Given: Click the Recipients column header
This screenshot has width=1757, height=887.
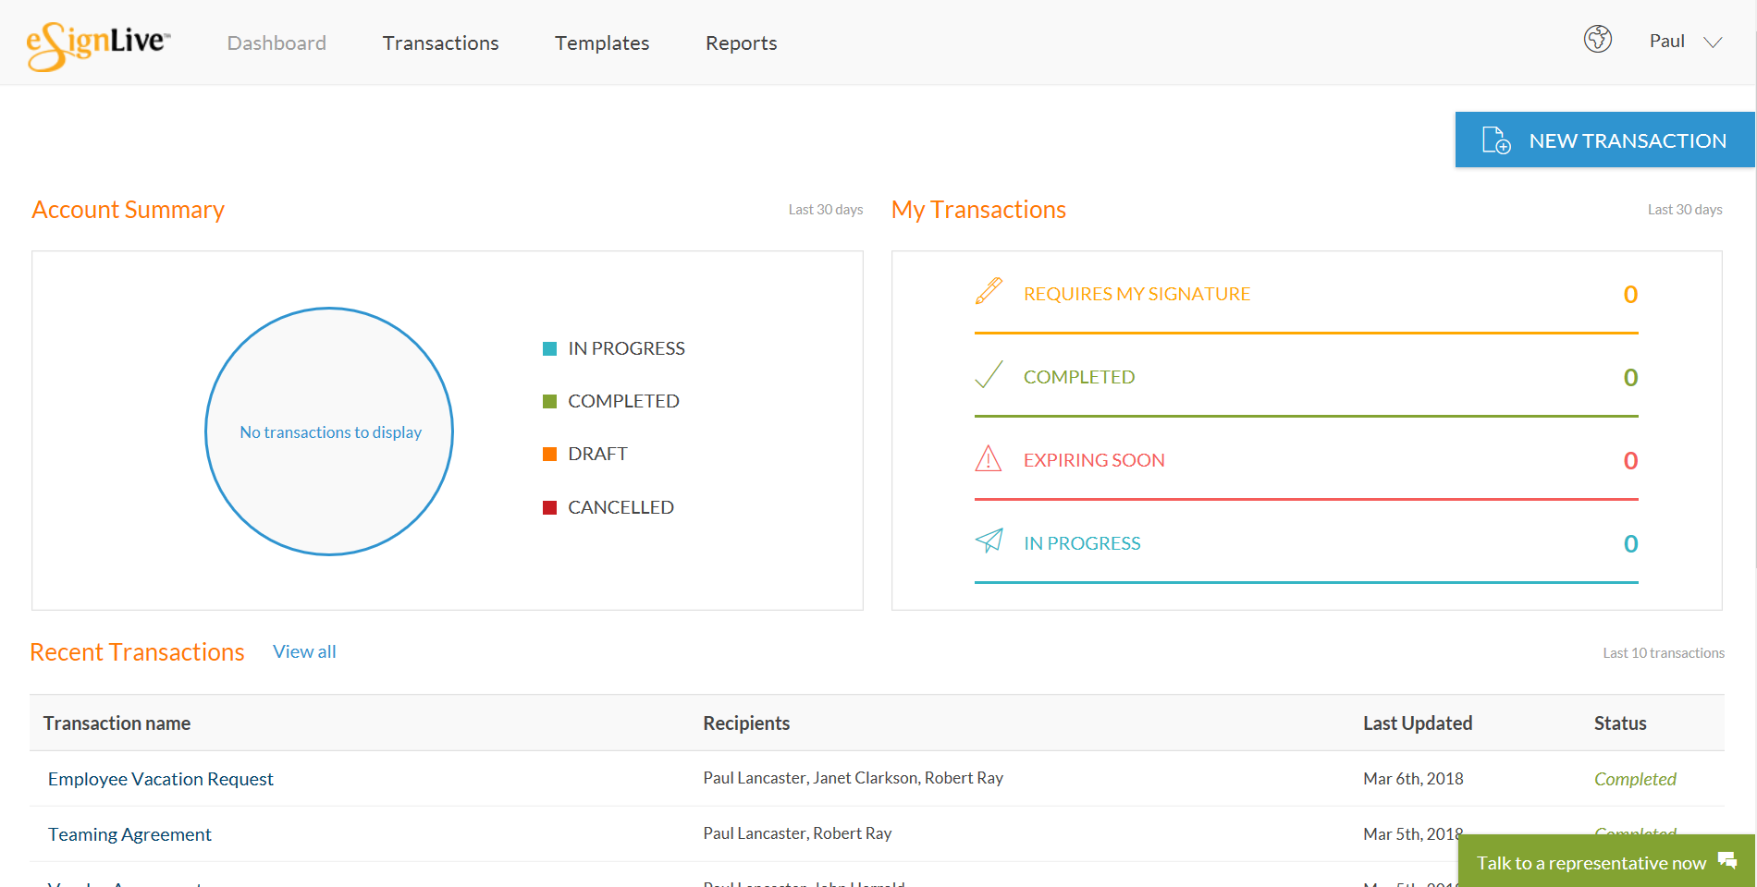Looking at the screenshot, I should pyautogui.click(x=746, y=723).
